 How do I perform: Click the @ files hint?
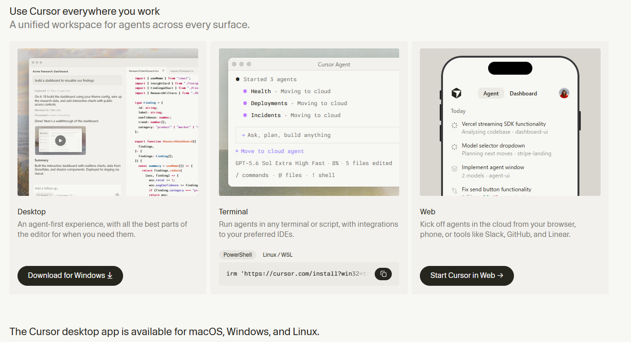pyautogui.click(x=290, y=175)
